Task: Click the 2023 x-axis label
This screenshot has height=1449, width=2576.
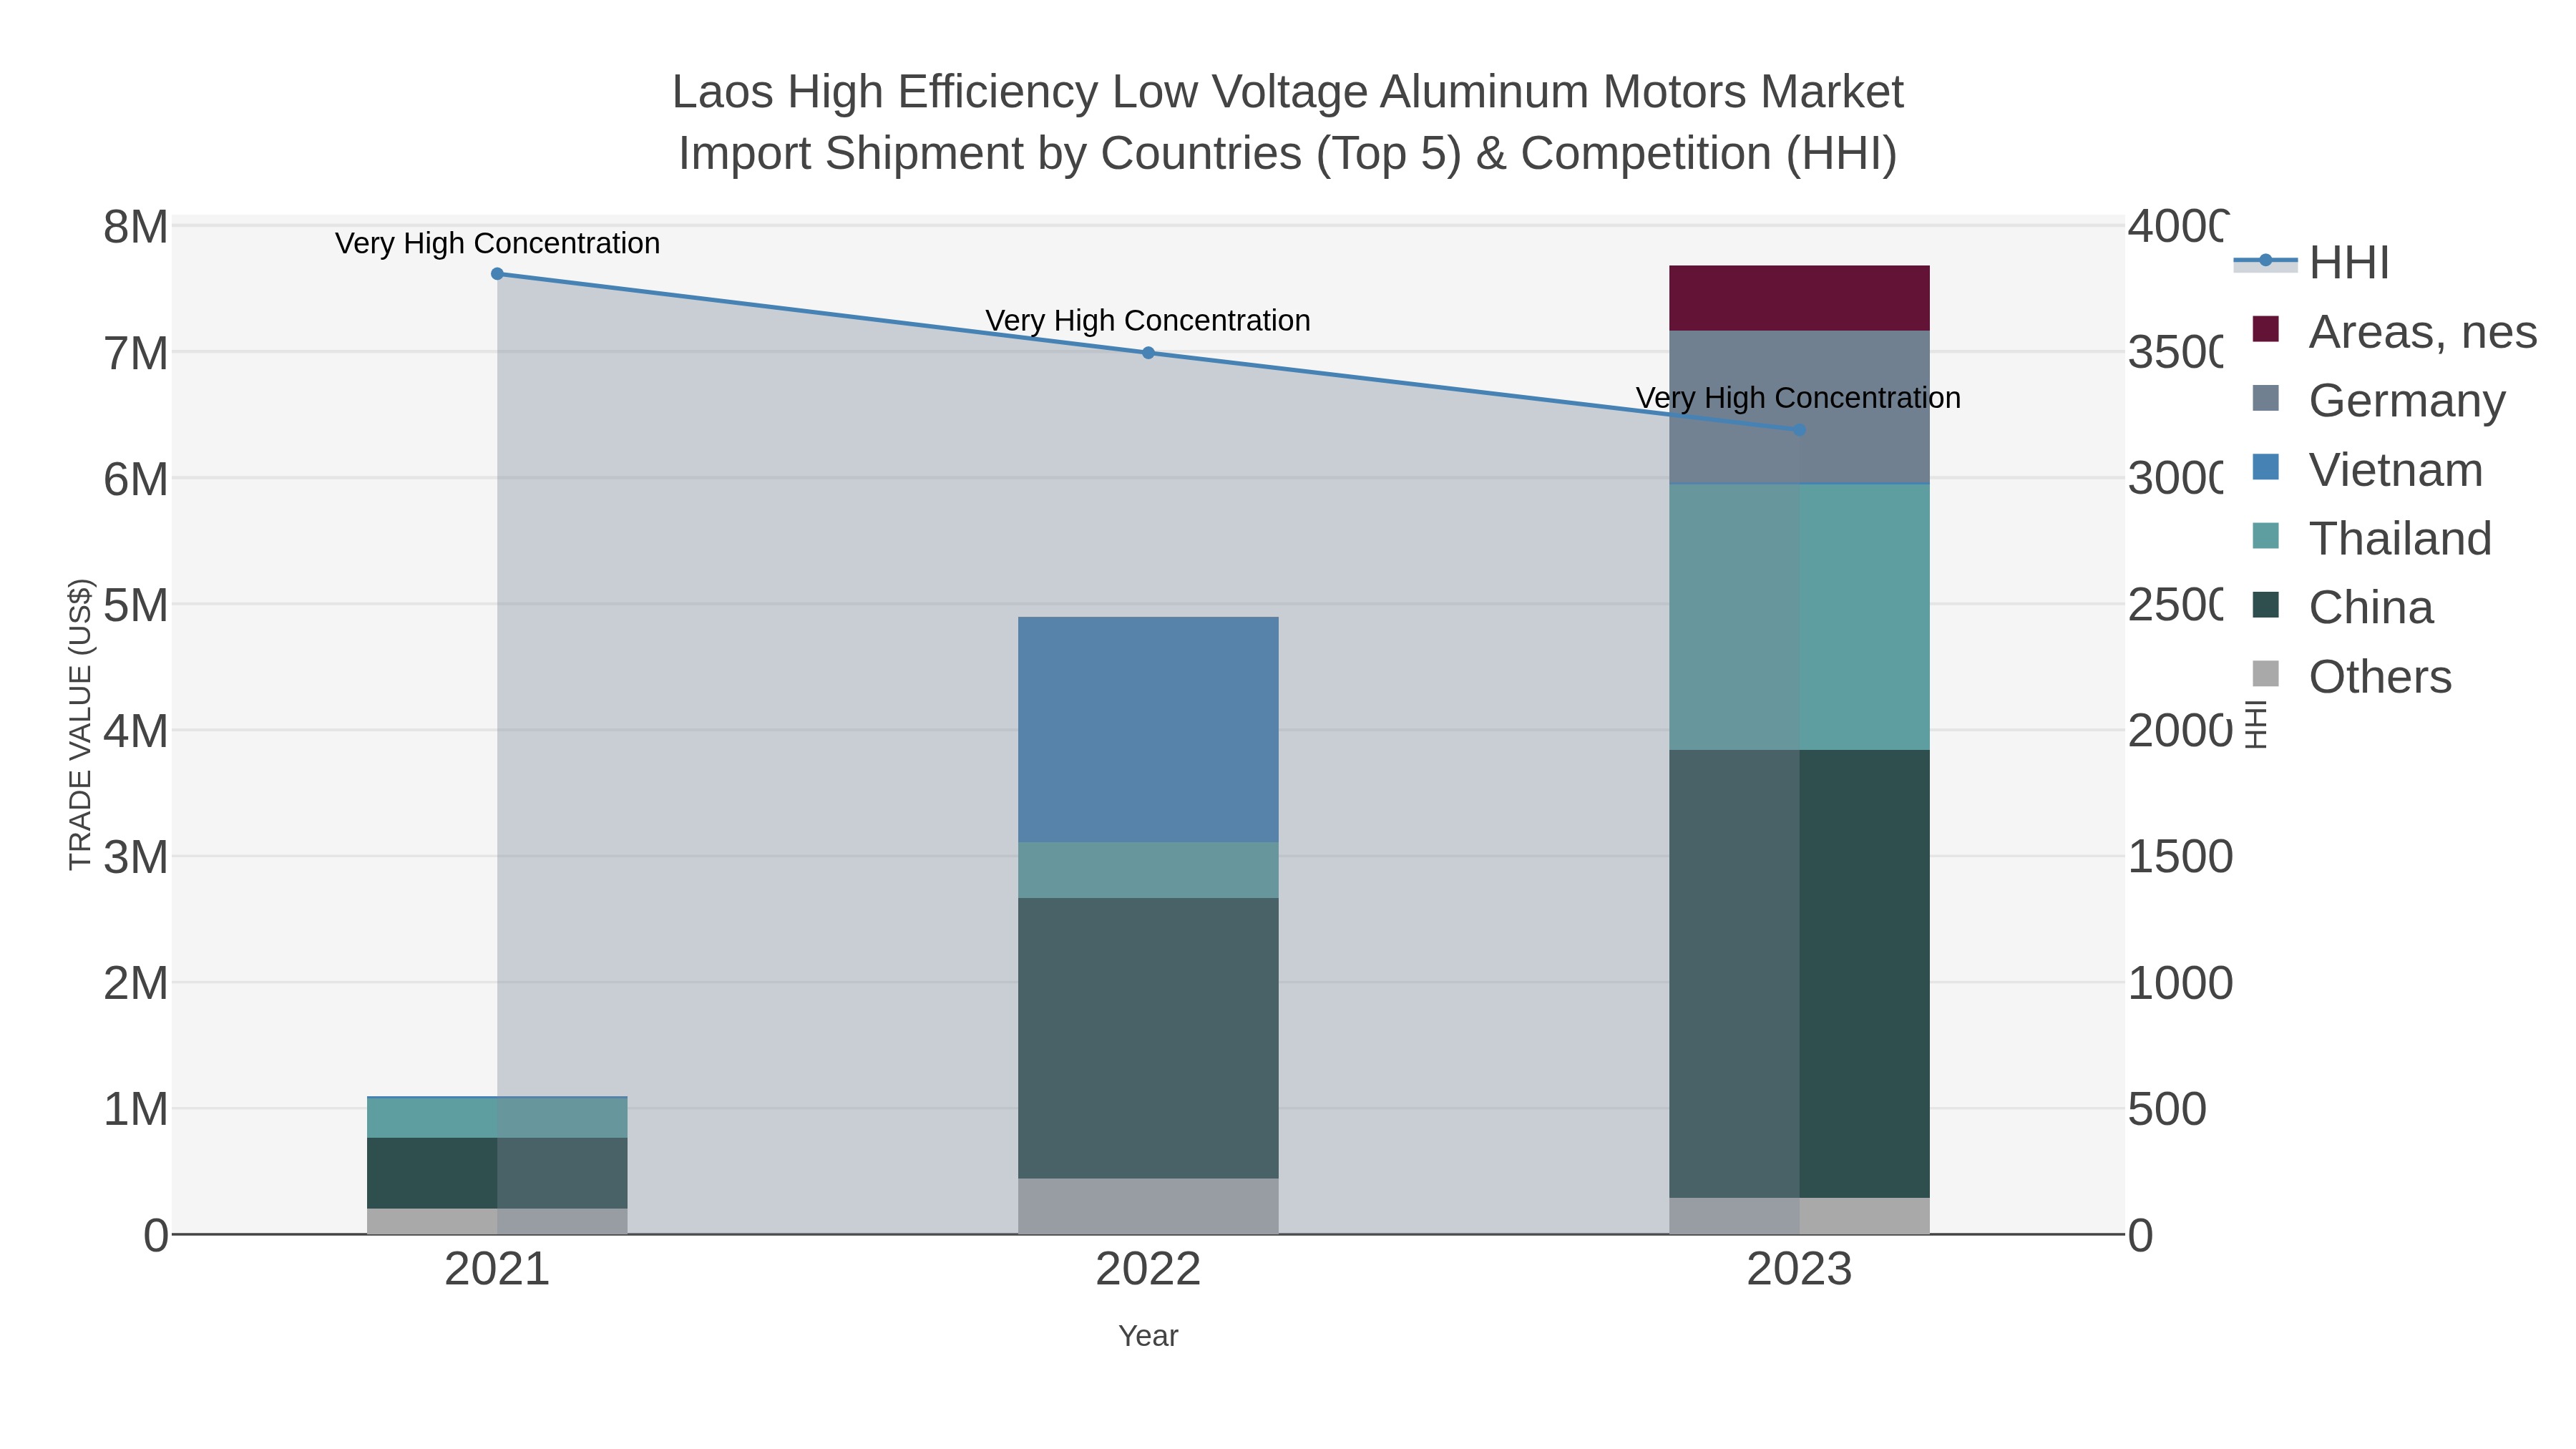Action: pyautogui.click(x=1799, y=1270)
